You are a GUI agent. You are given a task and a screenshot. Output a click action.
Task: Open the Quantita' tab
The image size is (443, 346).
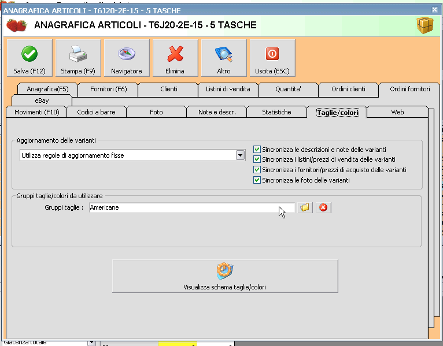(288, 89)
